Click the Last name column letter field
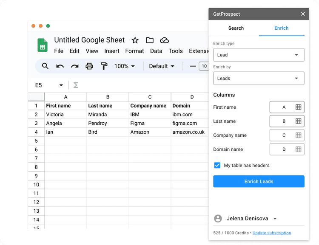This screenshot has width=319, height=245. click(287, 121)
